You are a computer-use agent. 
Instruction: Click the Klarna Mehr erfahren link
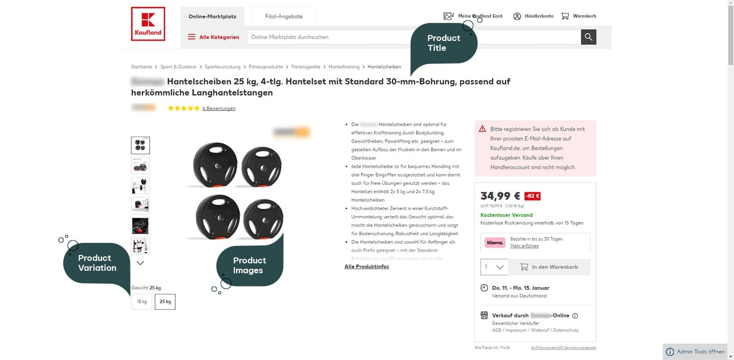point(525,246)
